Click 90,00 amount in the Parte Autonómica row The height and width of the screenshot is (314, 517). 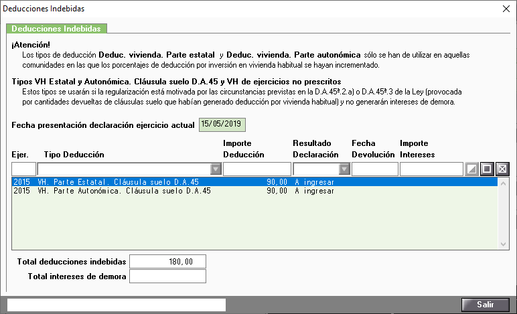[x=277, y=191]
